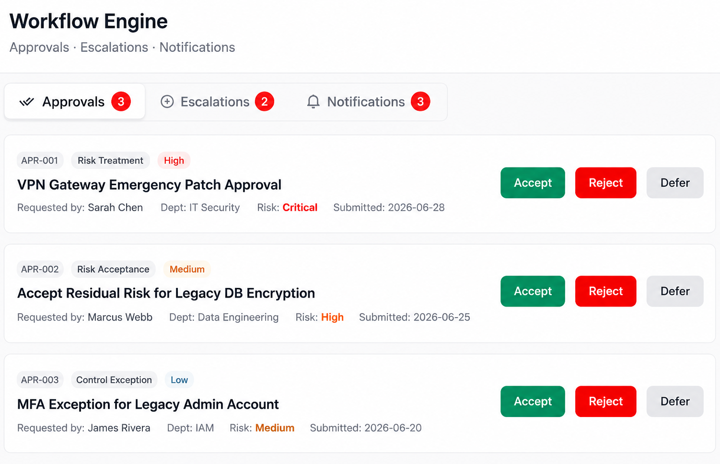Viewport: 720px width, 464px height.
Task: Switch to the Approvals tab
Action: (x=75, y=101)
